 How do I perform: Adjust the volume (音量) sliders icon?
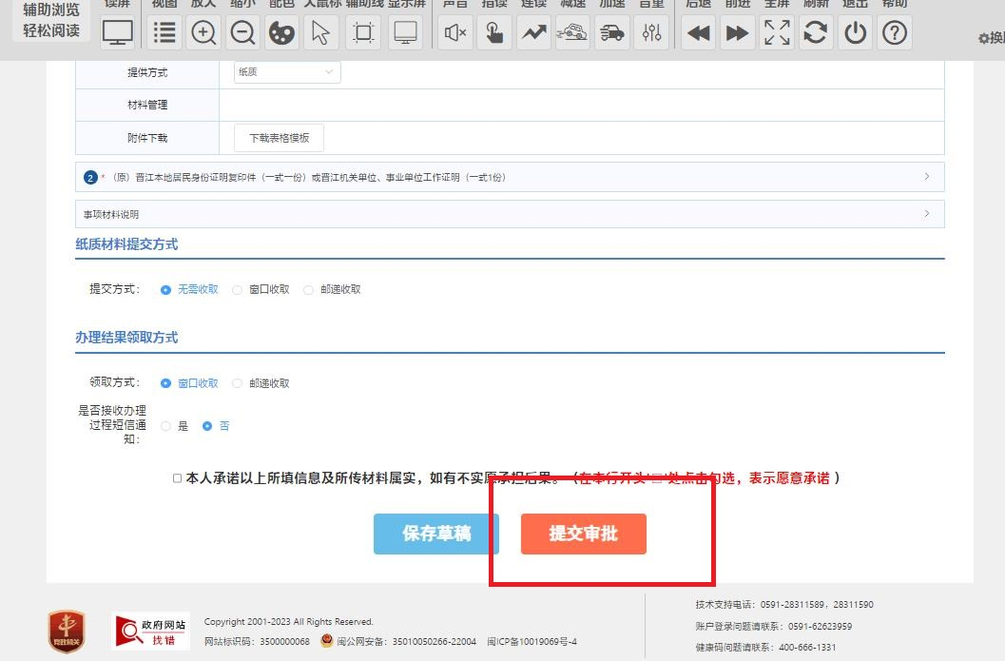[651, 33]
